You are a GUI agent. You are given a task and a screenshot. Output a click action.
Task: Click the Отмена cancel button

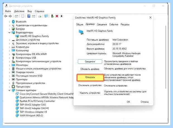point(145,102)
